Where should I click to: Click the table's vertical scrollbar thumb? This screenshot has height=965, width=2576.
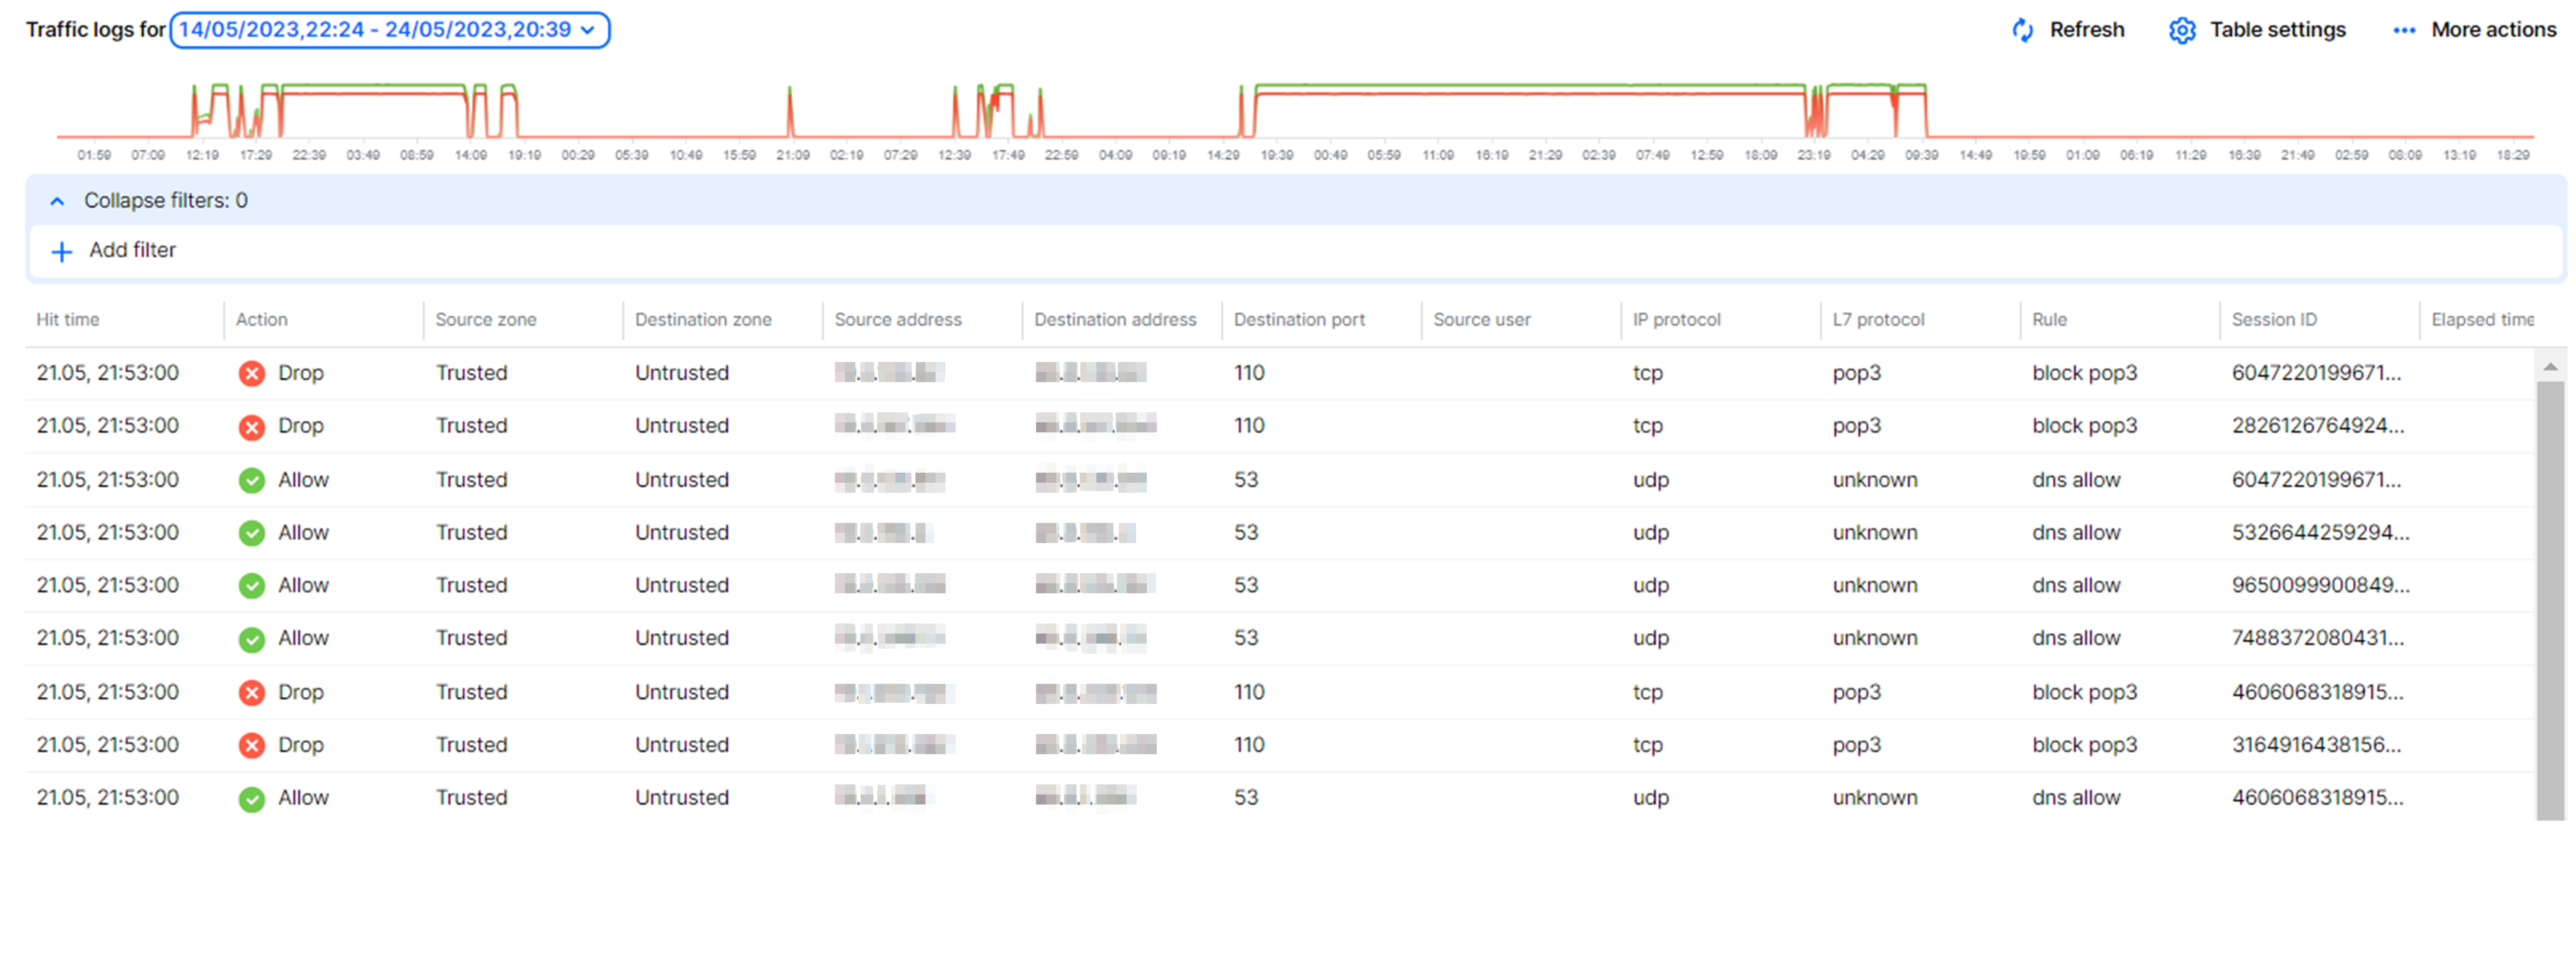tap(2550, 600)
